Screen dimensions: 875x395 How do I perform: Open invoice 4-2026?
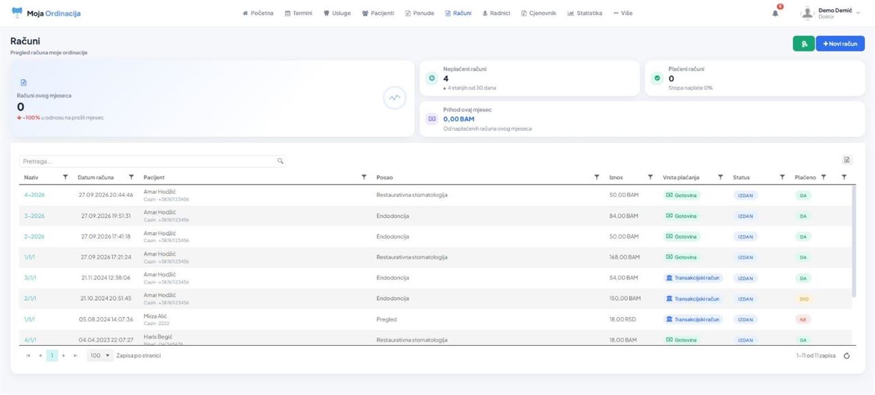[34, 195]
